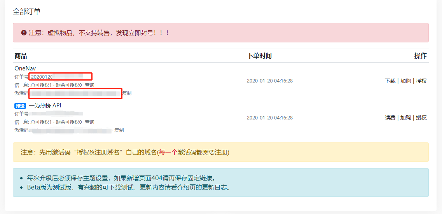Copy the OneNav activation code via 复制
This screenshot has height=214, width=442.
pyautogui.click(x=127, y=93)
